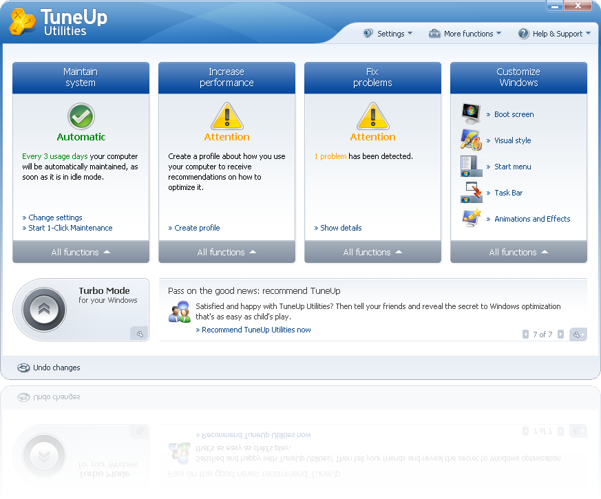Open the More functions dropdown
This screenshot has width=601, height=499.
click(465, 33)
